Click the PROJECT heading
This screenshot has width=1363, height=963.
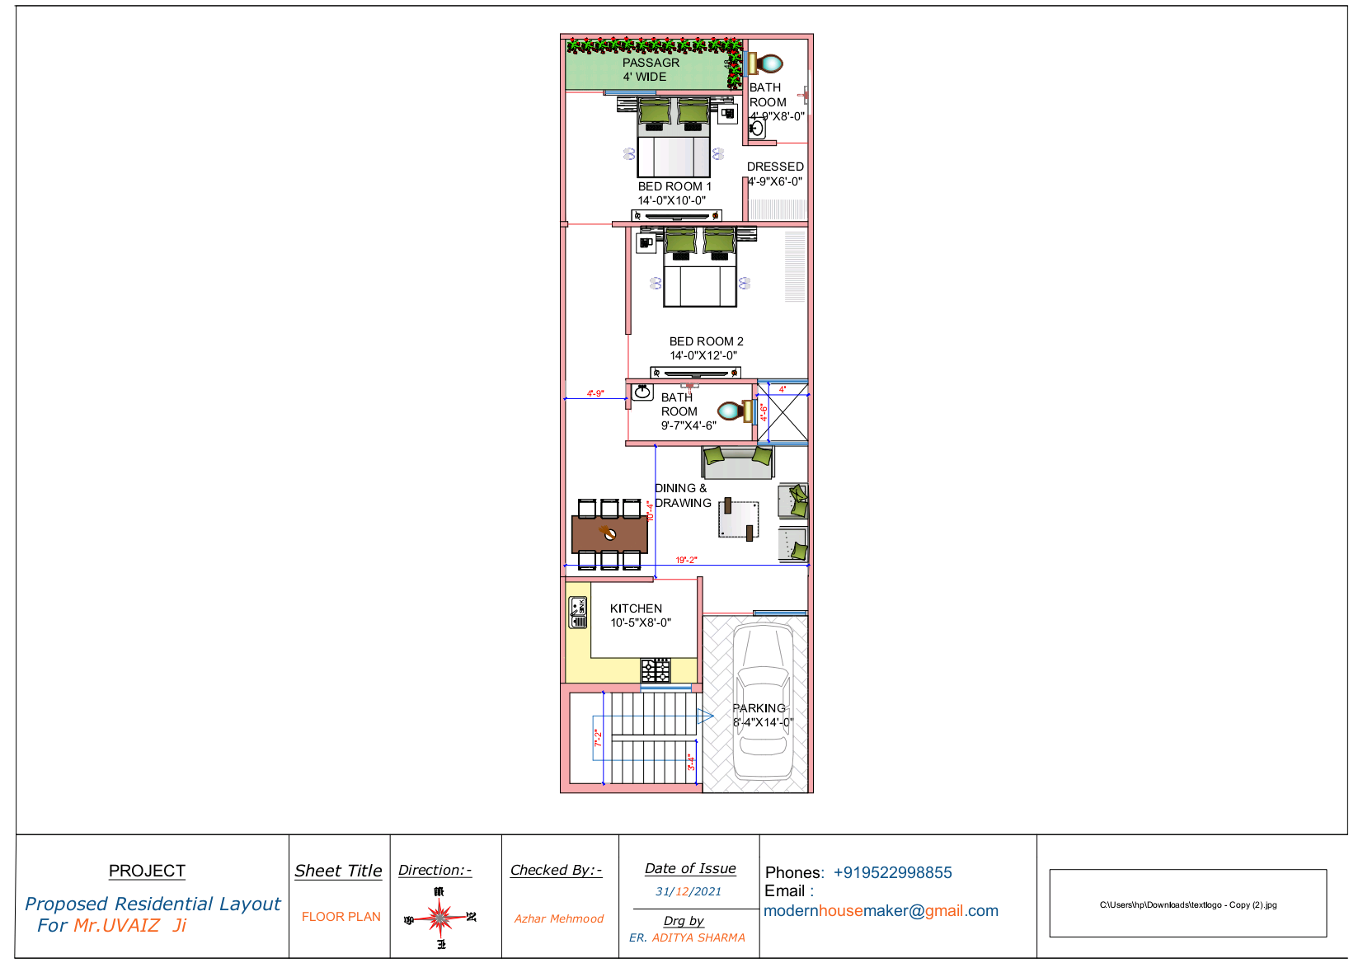(x=147, y=871)
